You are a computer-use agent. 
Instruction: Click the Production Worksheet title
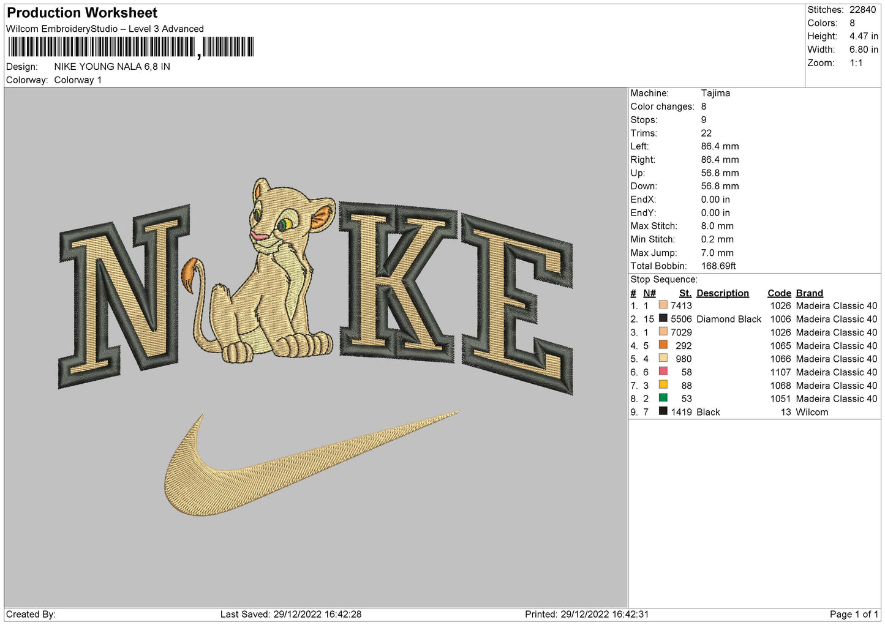point(82,13)
